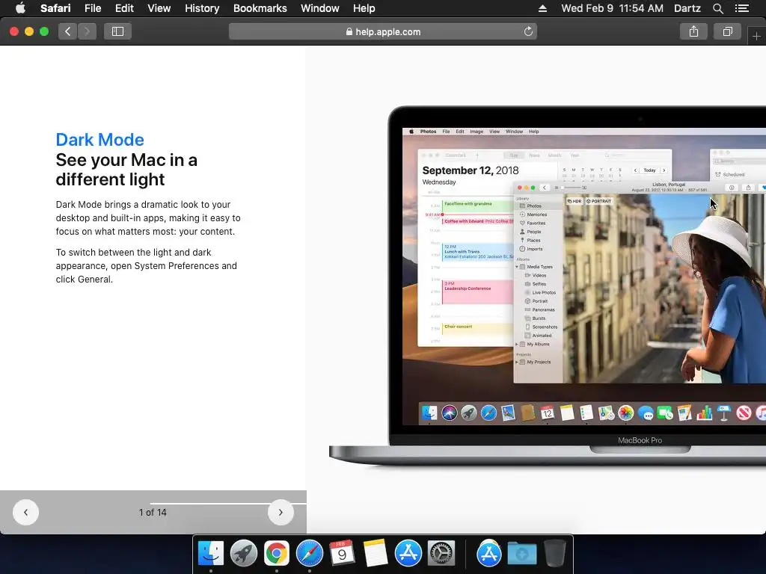Open the Apple menu
766x574 pixels.
click(20, 8)
